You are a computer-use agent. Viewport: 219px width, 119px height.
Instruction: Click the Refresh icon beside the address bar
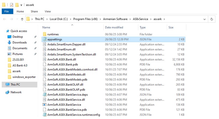click(x=212, y=19)
